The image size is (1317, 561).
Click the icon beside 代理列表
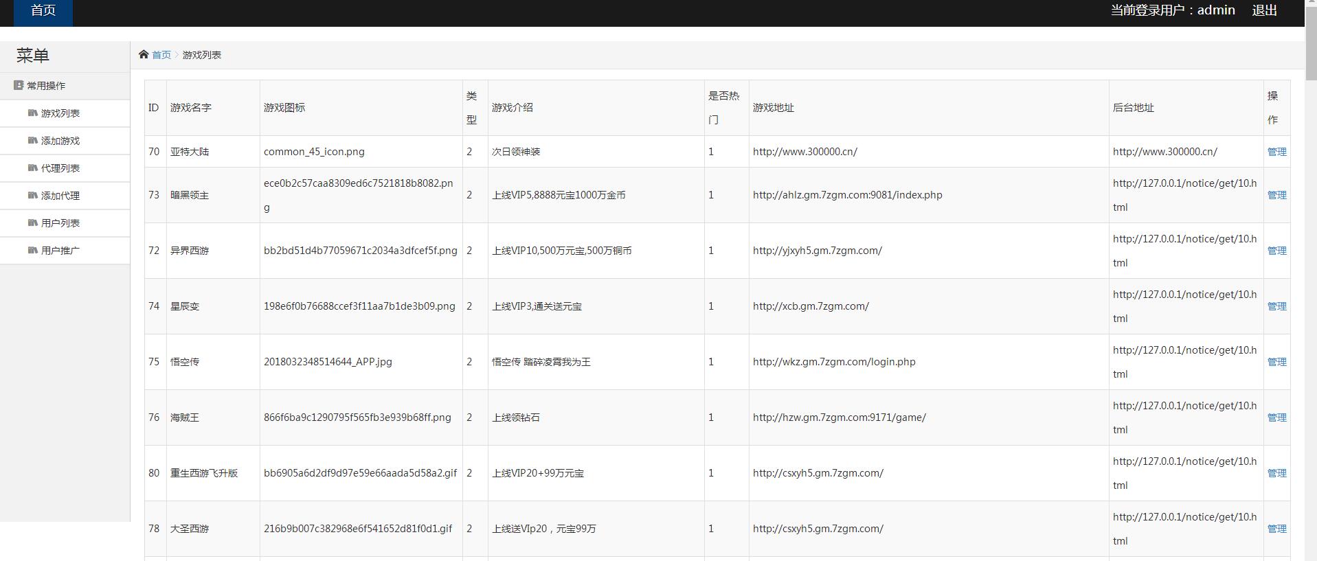point(32,168)
